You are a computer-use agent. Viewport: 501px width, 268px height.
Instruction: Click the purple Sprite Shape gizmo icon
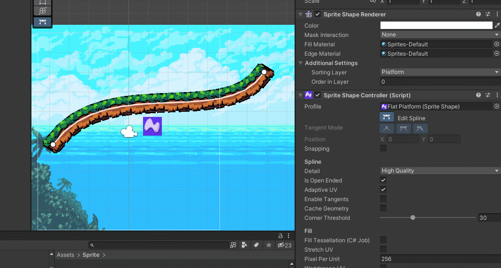(x=152, y=126)
